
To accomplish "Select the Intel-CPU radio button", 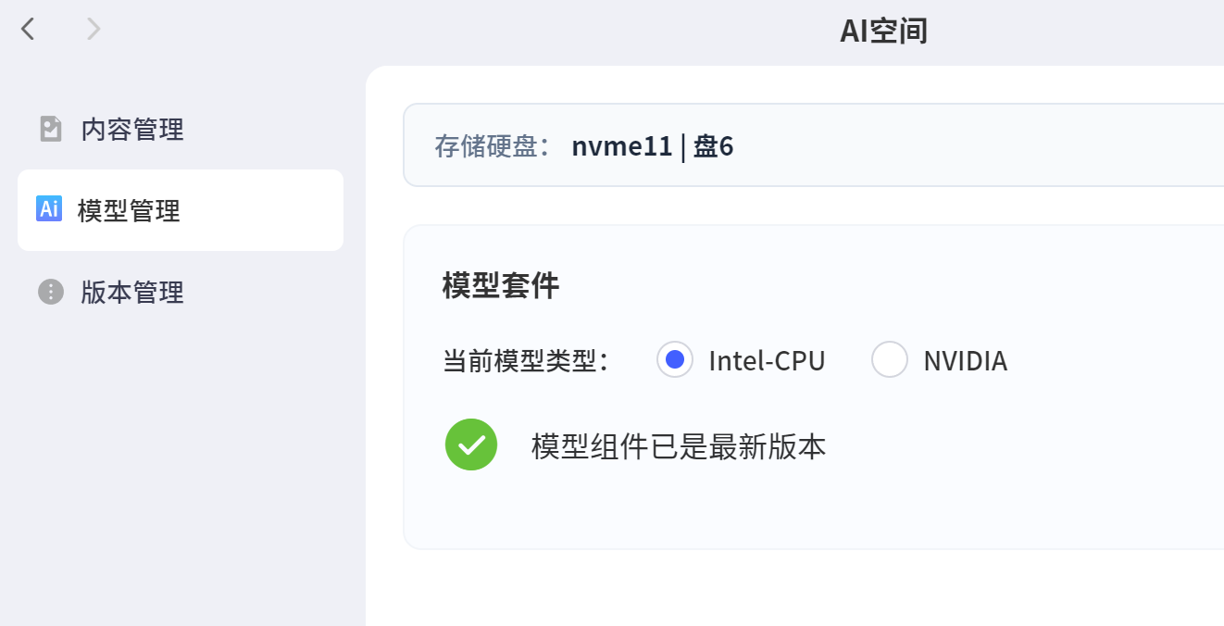I will (675, 360).
